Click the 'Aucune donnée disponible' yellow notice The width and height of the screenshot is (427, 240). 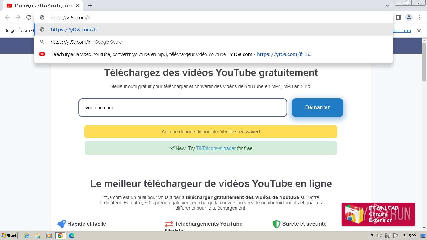pos(211,132)
